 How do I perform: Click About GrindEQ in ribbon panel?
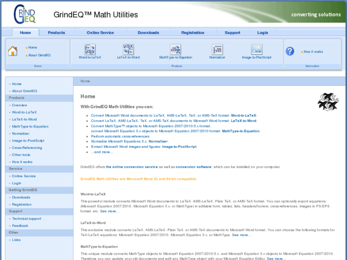tap(40, 55)
